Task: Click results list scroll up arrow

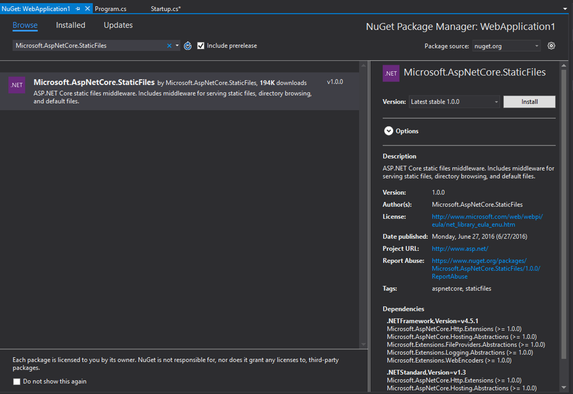Action: click(363, 65)
